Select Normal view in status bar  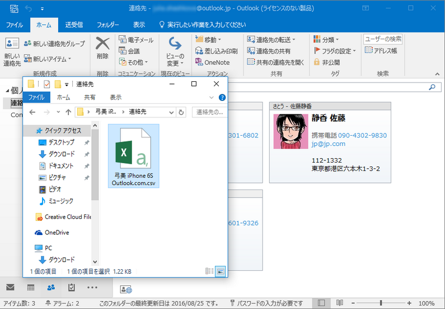click(321, 303)
